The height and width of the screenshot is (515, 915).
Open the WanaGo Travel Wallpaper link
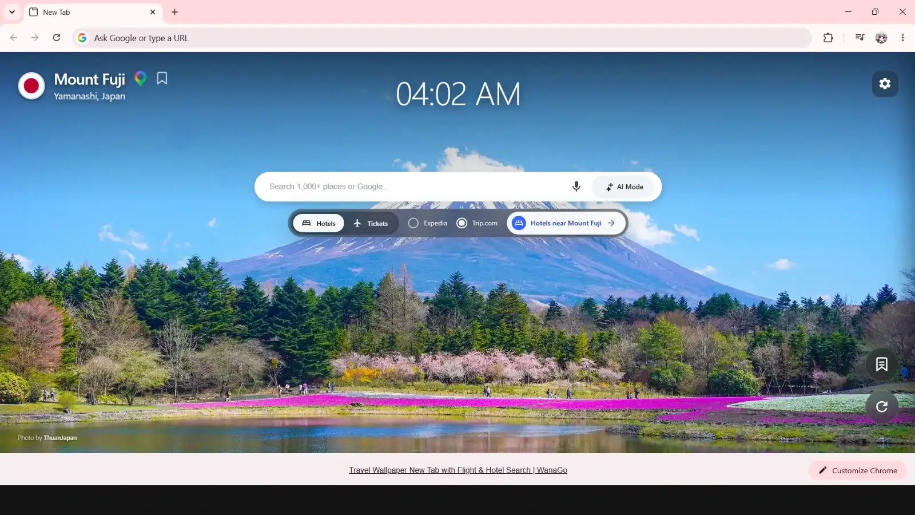[458, 470]
